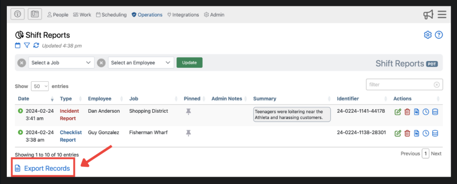Image resolution: width=457 pixels, height=184 pixels.
Task: Toggle the pin for the Incident Report
Action: click(189, 111)
